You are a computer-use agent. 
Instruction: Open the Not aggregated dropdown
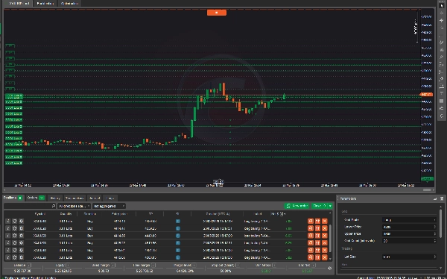tap(109, 206)
